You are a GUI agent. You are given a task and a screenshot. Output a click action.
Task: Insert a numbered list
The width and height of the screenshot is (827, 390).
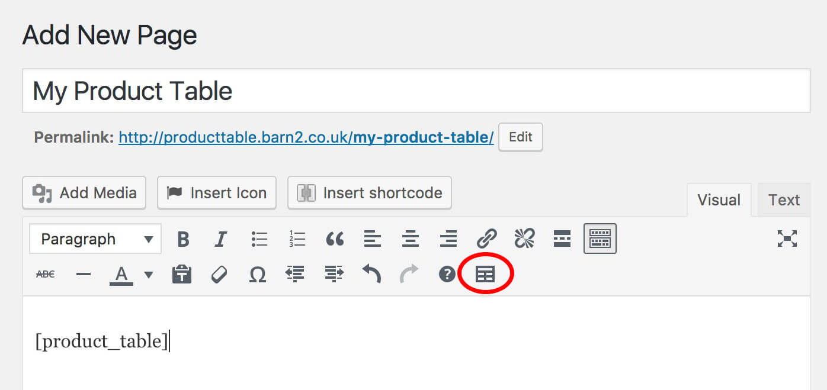(297, 239)
